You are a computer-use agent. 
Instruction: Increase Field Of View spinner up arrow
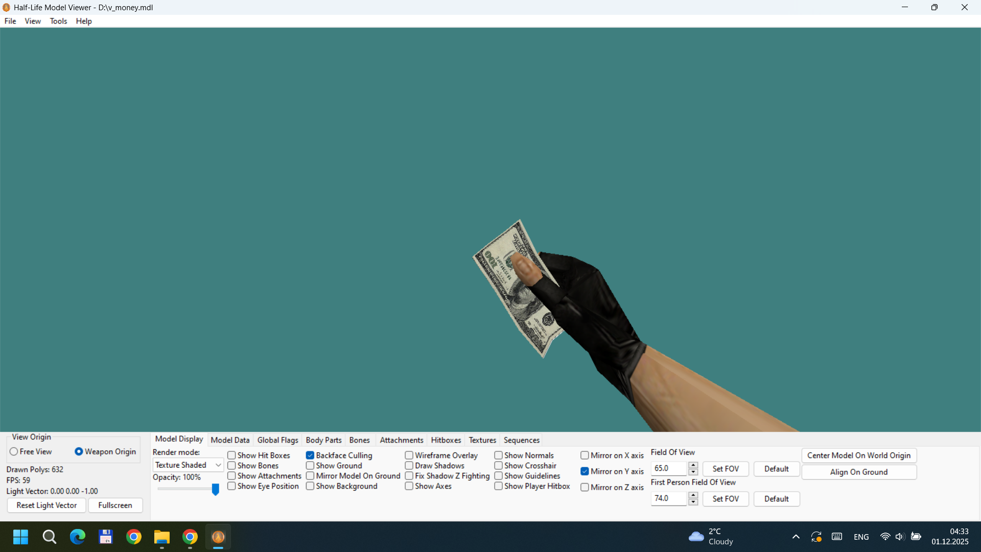point(693,466)
